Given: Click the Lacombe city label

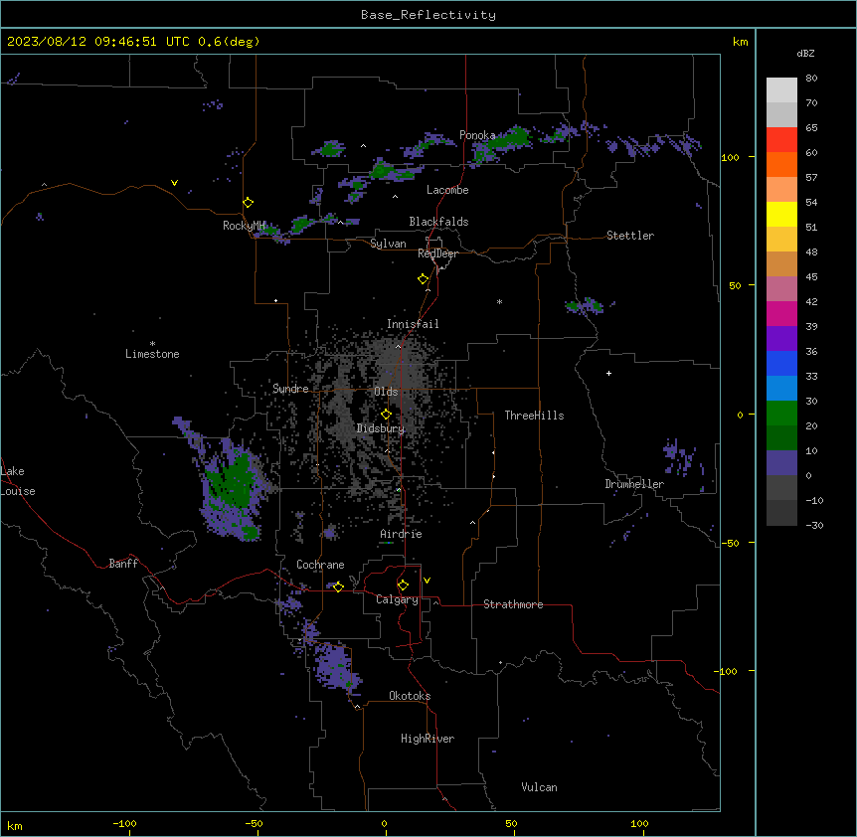Looking at the screenshot, I should [x=447, y=190].
